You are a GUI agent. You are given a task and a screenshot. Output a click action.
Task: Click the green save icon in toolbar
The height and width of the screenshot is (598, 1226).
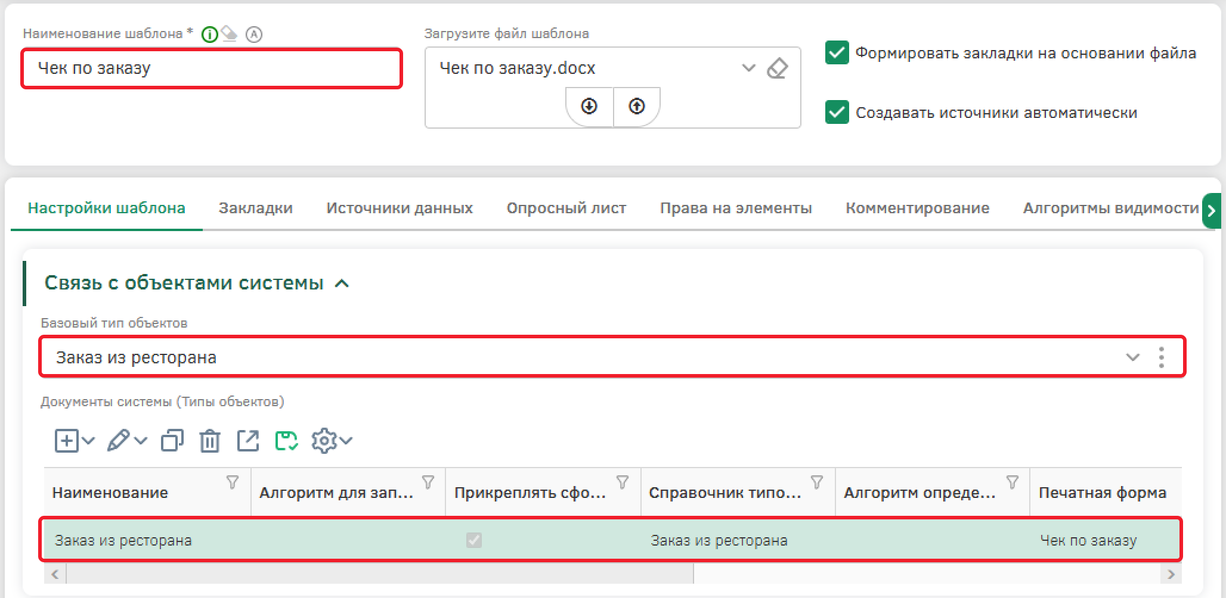tap(286, 441)
